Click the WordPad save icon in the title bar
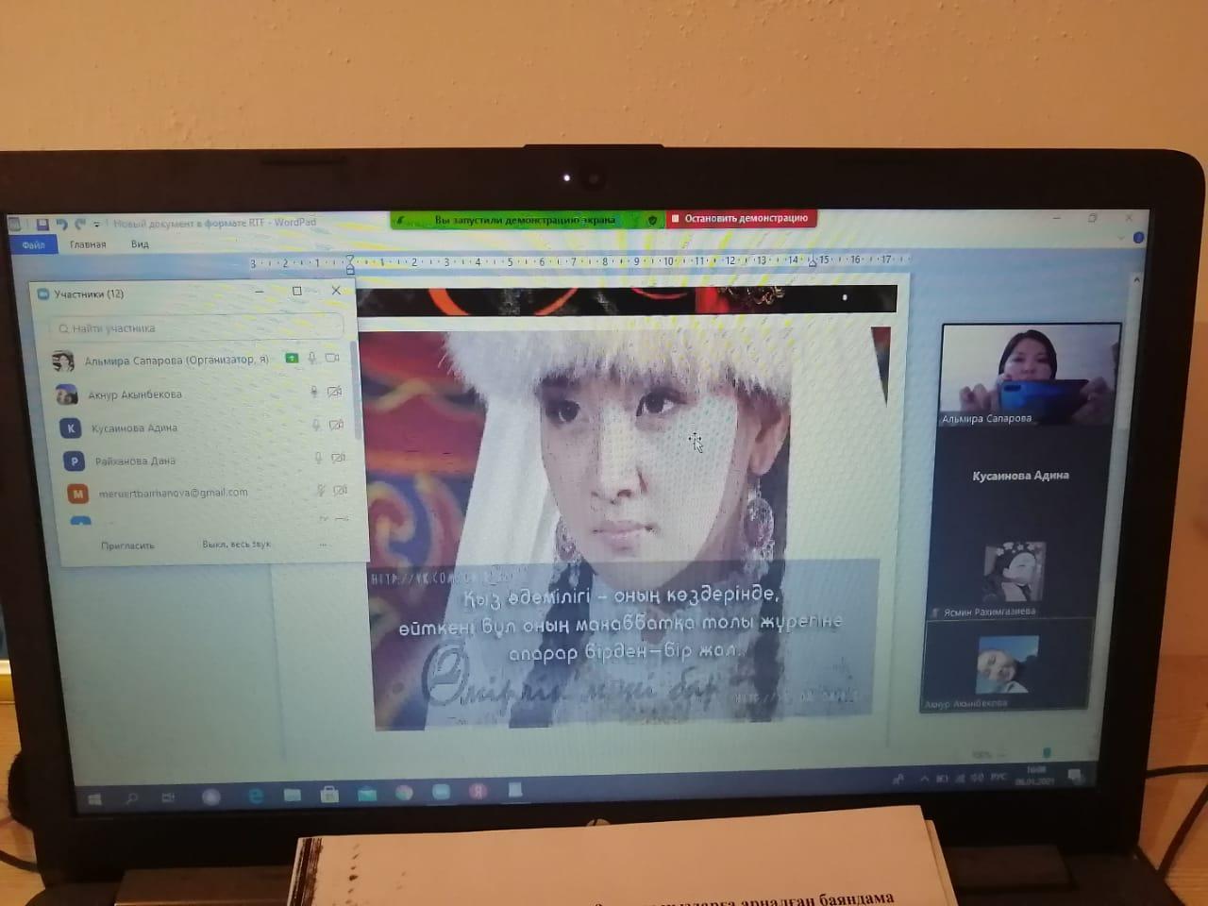 click(42, 225)
